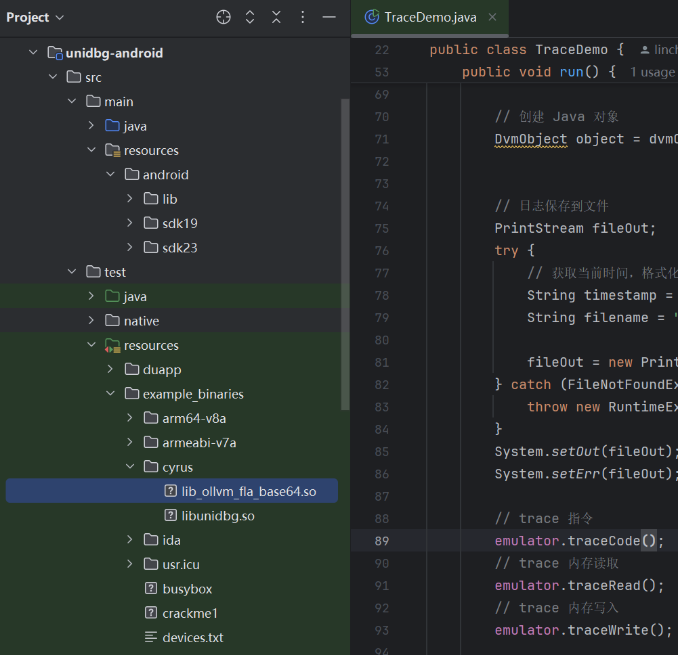Click the Select Opened File crosshair icon

[224, 18]
